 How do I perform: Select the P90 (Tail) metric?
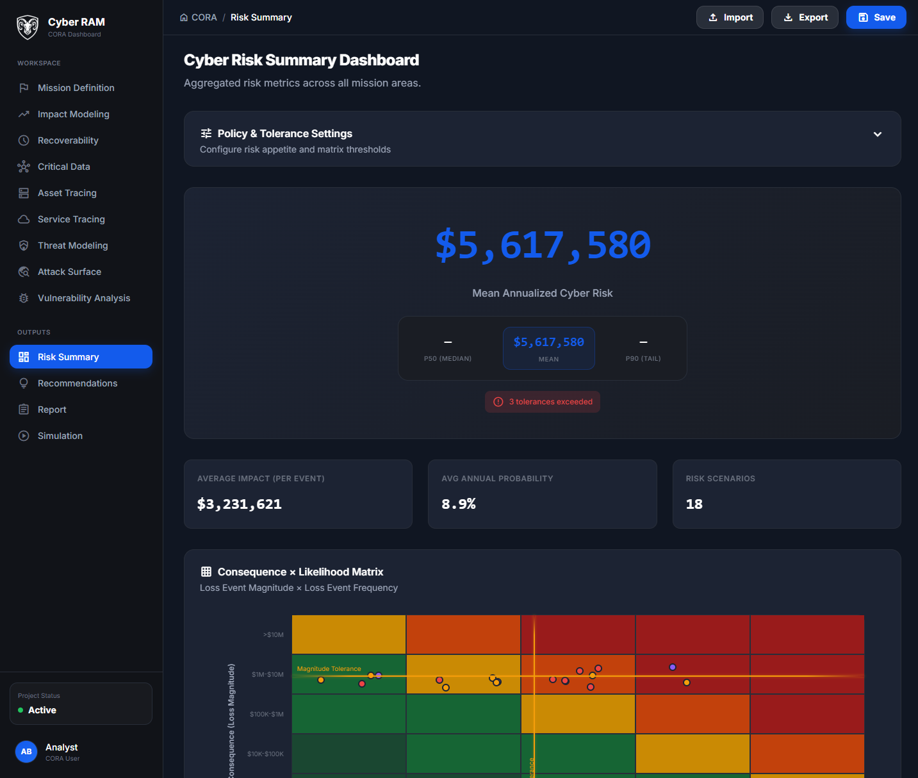pos(643,348)
